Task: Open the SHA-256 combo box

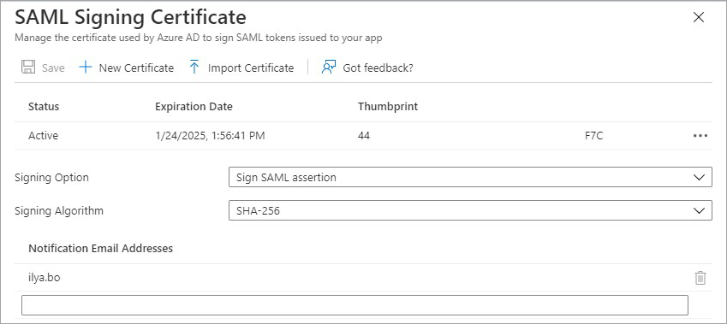Action: point(470,210)
